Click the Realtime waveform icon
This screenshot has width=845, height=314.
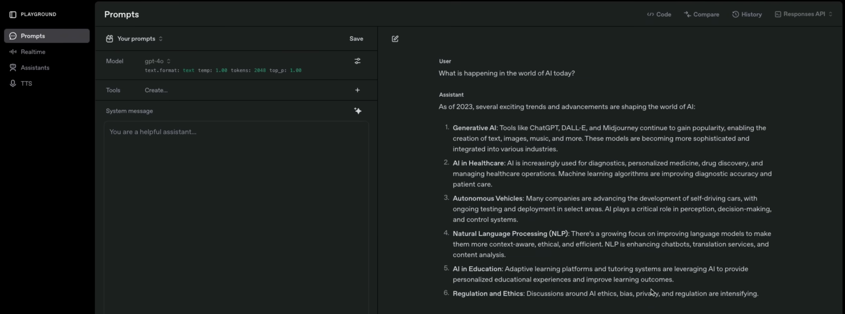(x=13, y=52)
